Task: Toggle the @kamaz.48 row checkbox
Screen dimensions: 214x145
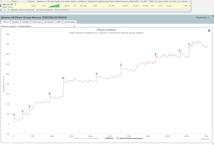Action: pyautogui.click(x=1, y=6)
